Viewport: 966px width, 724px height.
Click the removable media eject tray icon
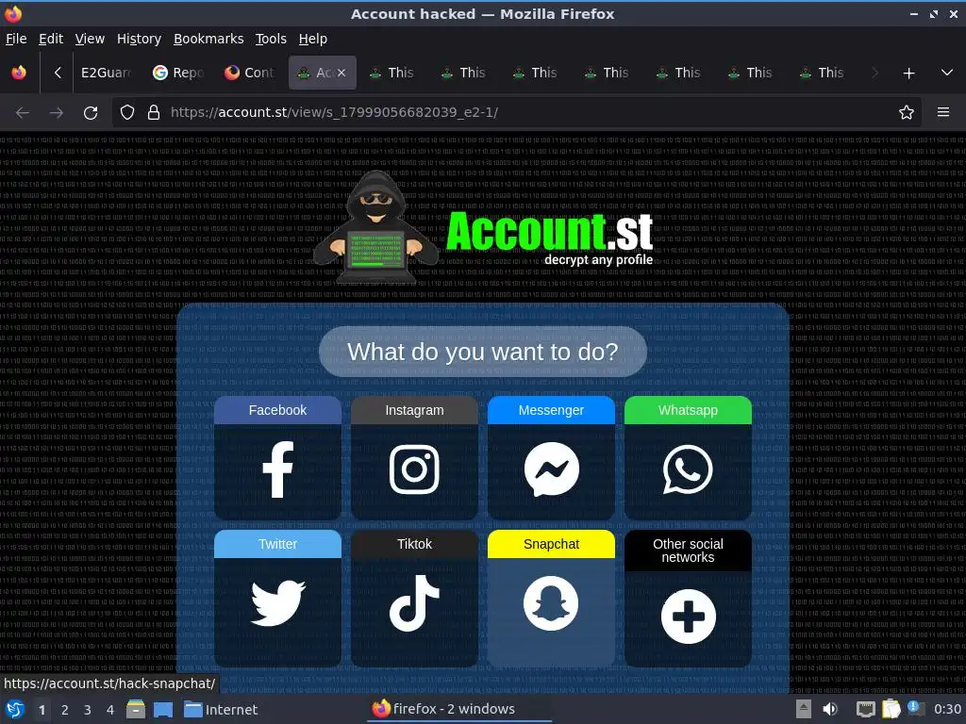pyautogui.click(x=804, y=709)
